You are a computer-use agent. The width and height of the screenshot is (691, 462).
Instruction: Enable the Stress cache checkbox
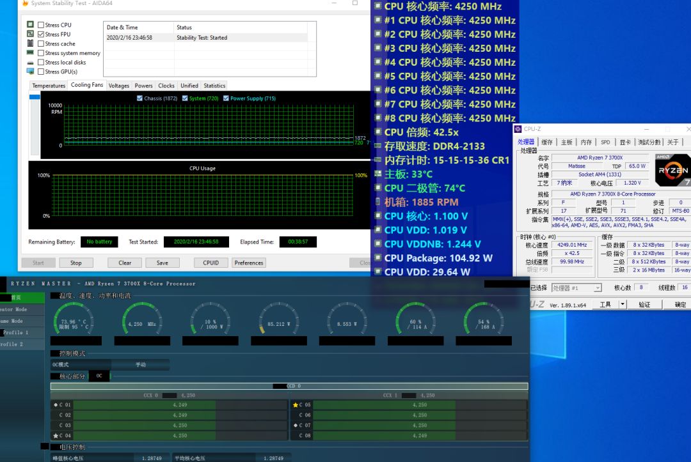[41, 43]
